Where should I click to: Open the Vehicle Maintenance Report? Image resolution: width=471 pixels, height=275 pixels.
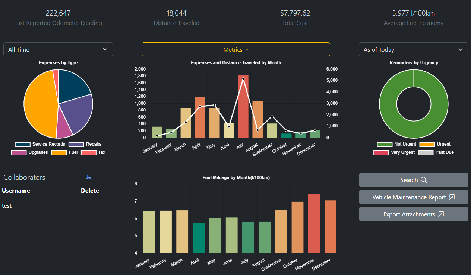[x=413, y=197]
